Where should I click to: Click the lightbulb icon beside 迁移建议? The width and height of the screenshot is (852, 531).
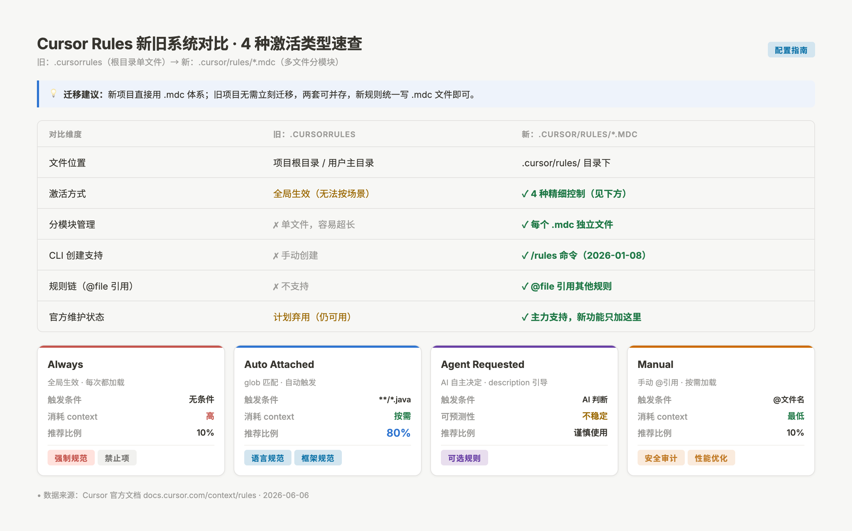pyautogui.click(x=54, y=93)
